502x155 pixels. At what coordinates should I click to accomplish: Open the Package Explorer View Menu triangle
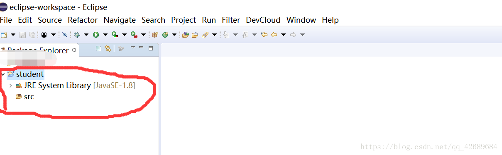coord(133,48)
